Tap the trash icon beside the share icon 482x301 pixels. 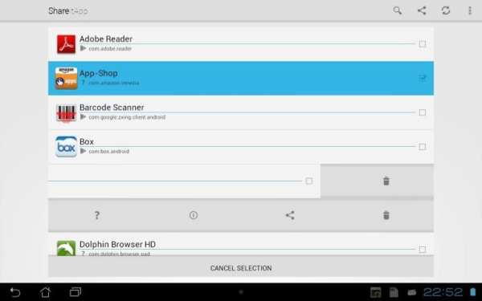(x=386, y=215)
